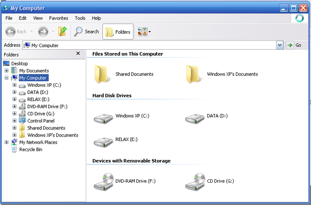Select Shared Documents folder icon in tree
Image resolution: width=311 pixels, height=205 pixels.
click(22, 128)
